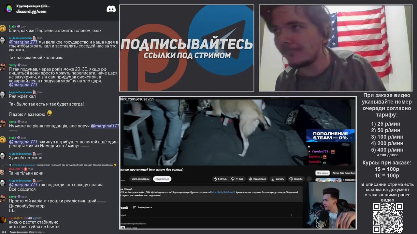Open the discord.gg/uem invite link
This screenshot has width=417, height=234.
31,11
